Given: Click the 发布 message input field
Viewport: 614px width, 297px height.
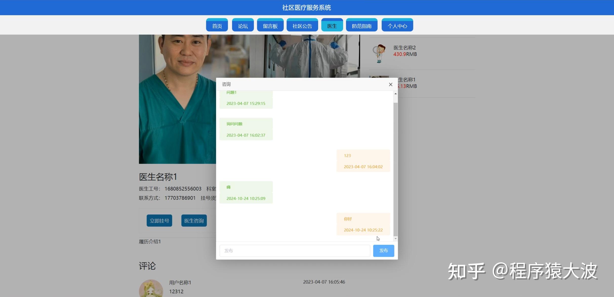Looking at the screenshot, I should [295, 251].
